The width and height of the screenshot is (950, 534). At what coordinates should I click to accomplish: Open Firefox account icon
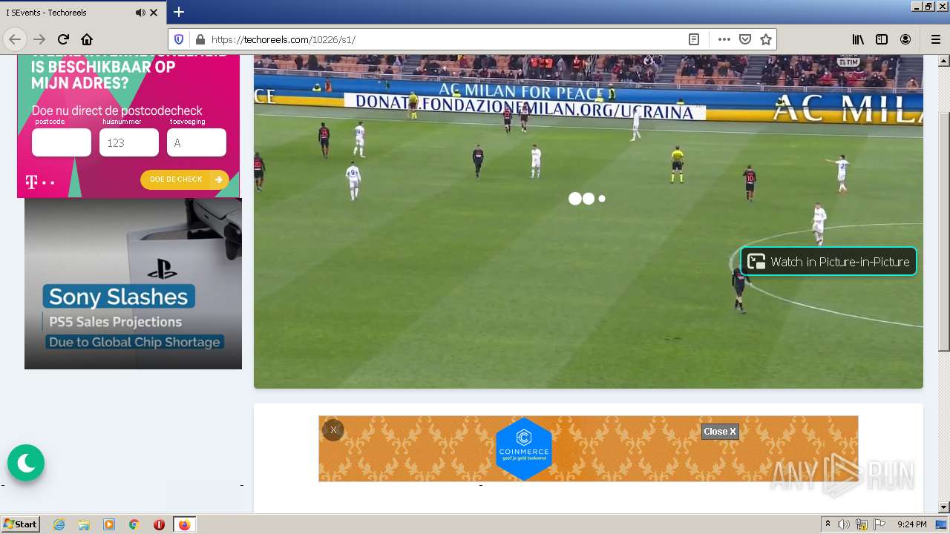click(905, 39)
